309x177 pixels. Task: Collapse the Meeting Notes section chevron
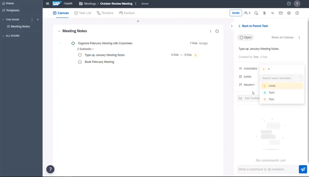click(x=59, y=31)
